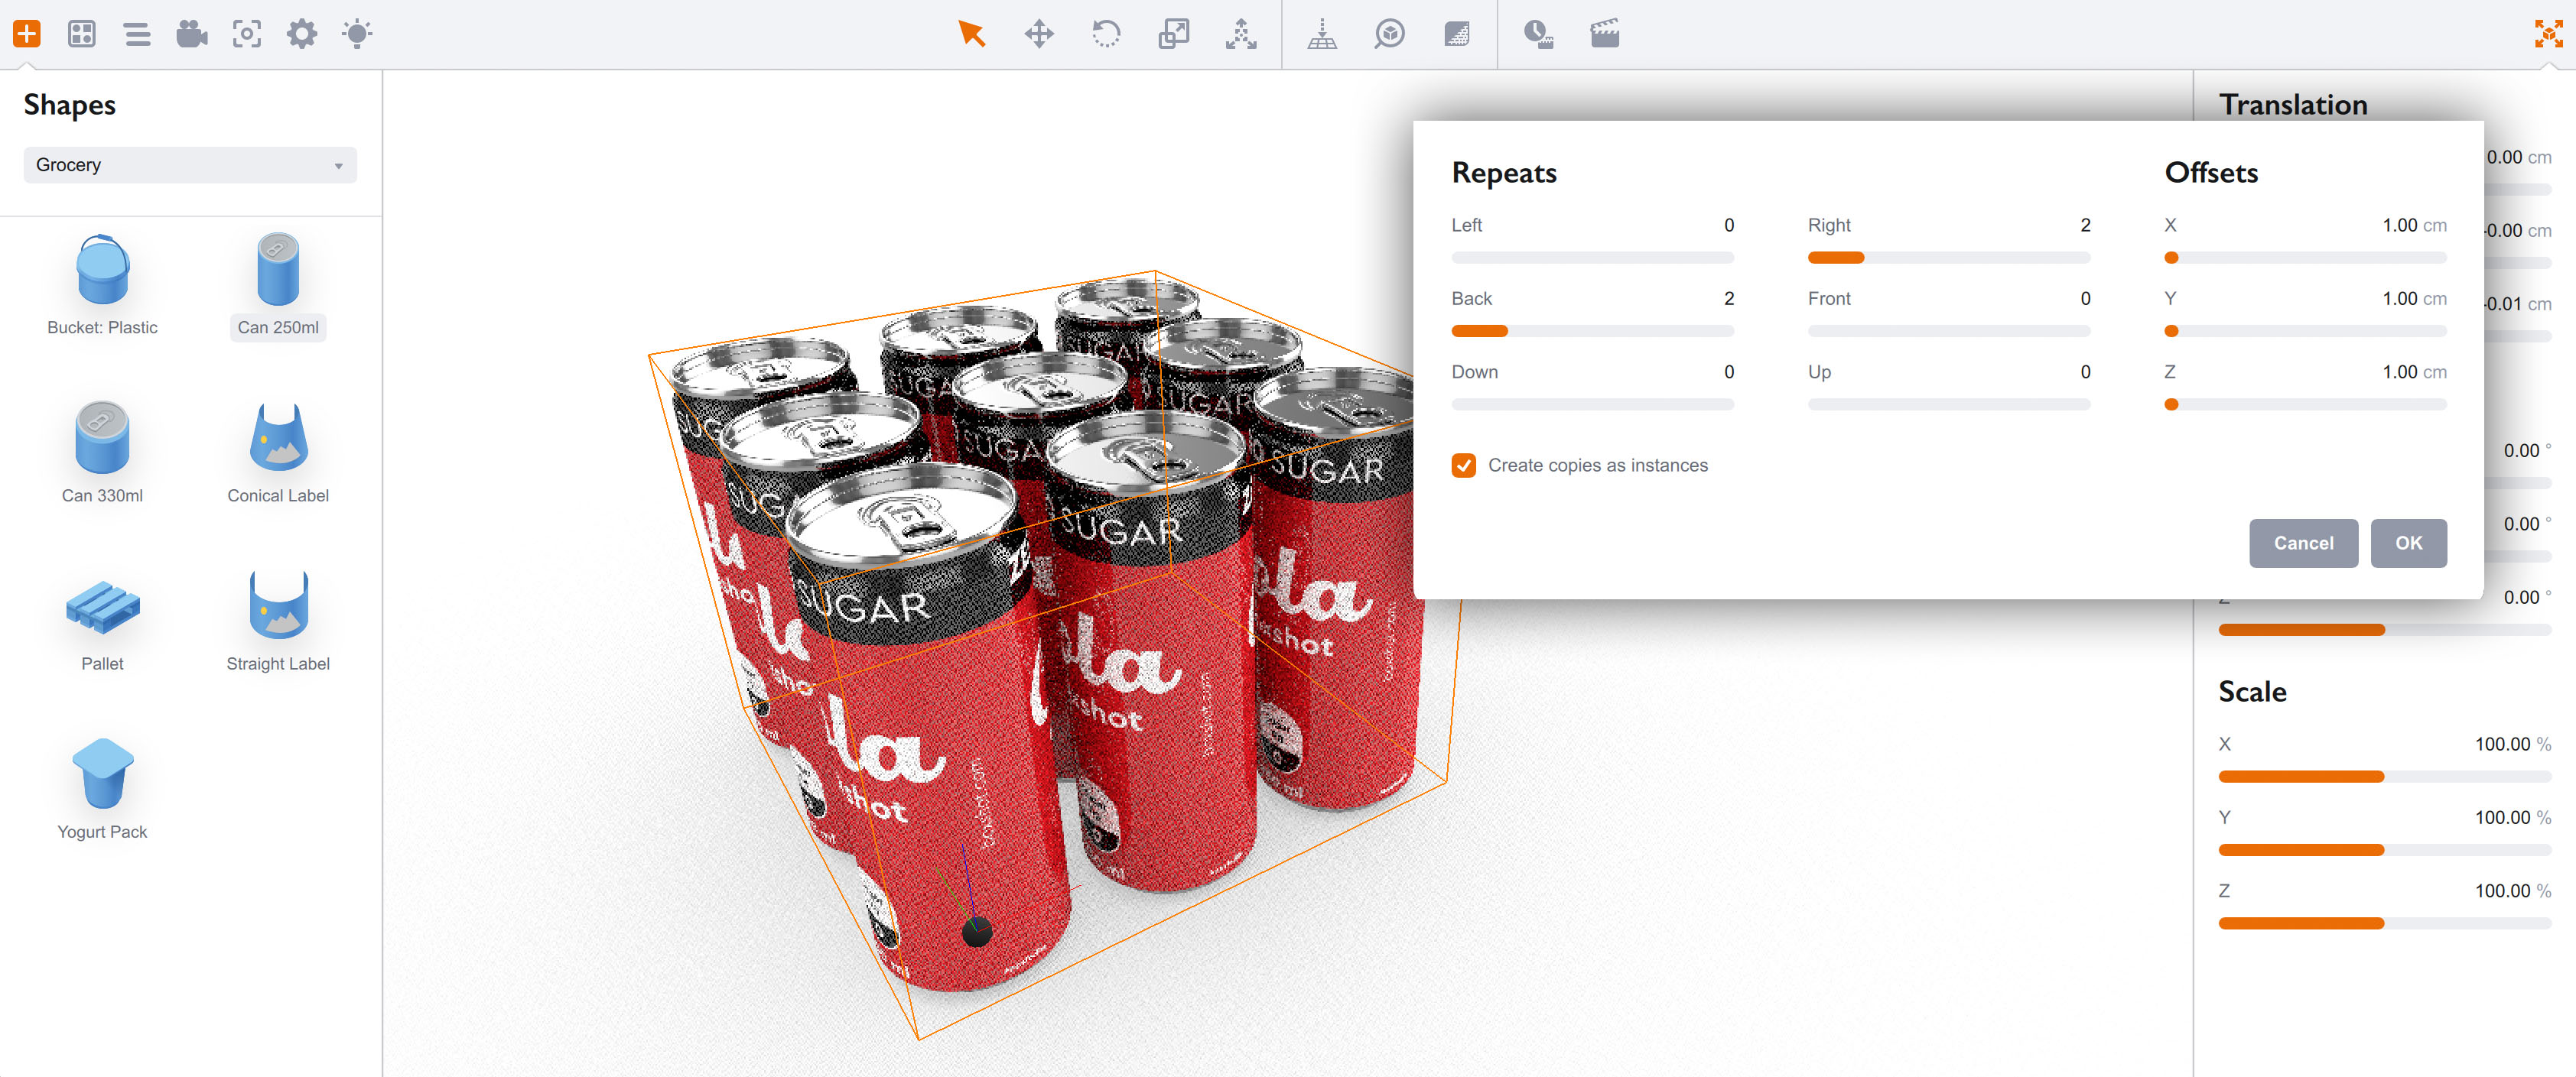
Task: Select the arrow selection tool
Action: [972, 34]
